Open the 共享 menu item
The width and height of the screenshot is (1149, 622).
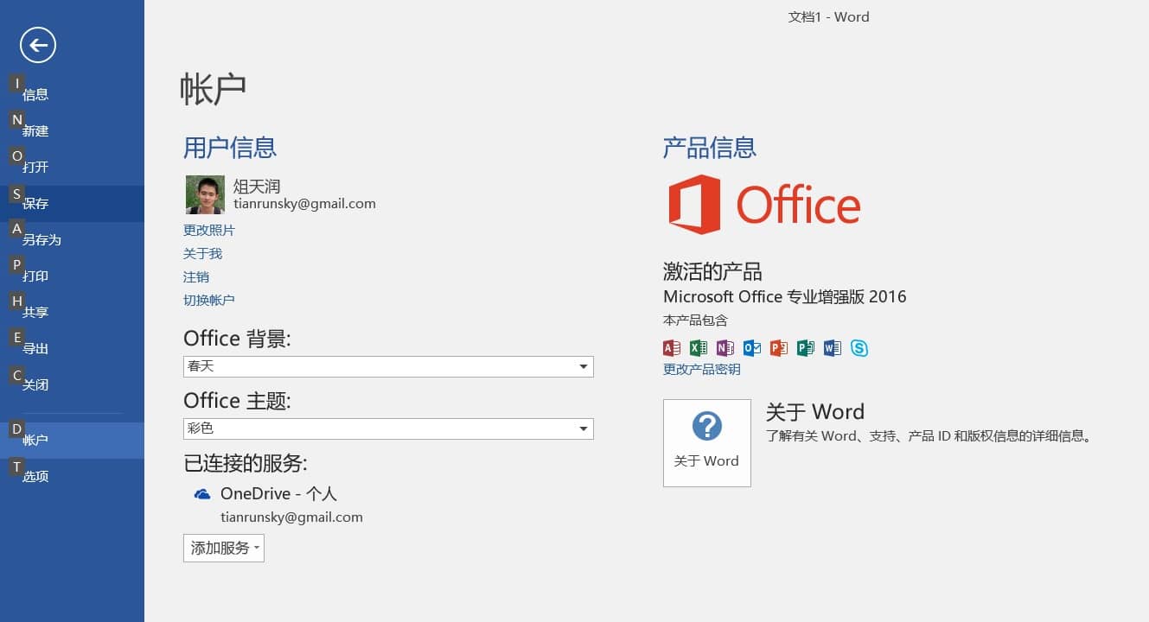click(x=72, y=312)
